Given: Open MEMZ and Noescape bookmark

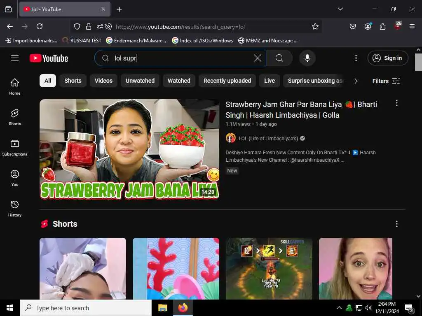Looking at the screenshot, I should coord(268,41).
